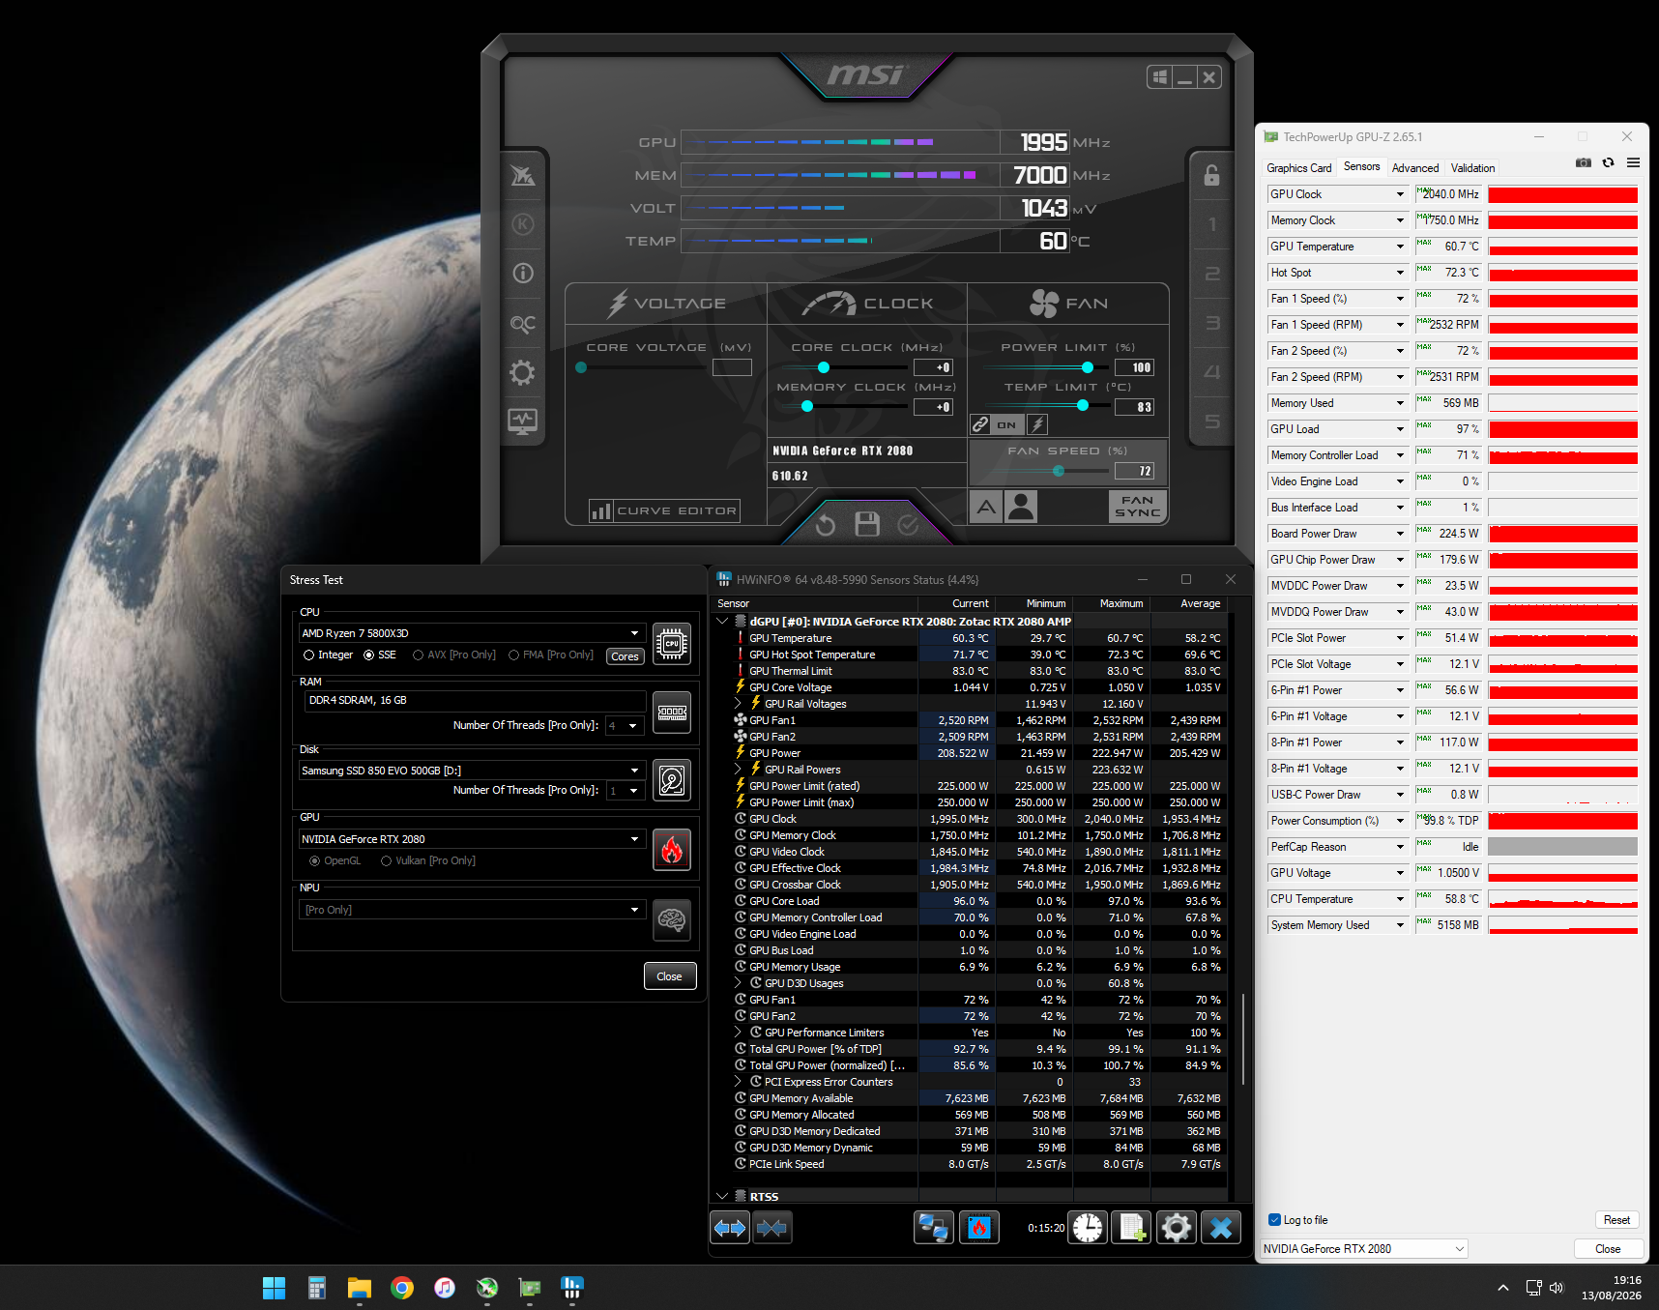Open the Board Power Draw dropdown in GPU-Z
Image resolution: width=1659 pixels, height=1310 pixels.
click(x=1400, y=535)
